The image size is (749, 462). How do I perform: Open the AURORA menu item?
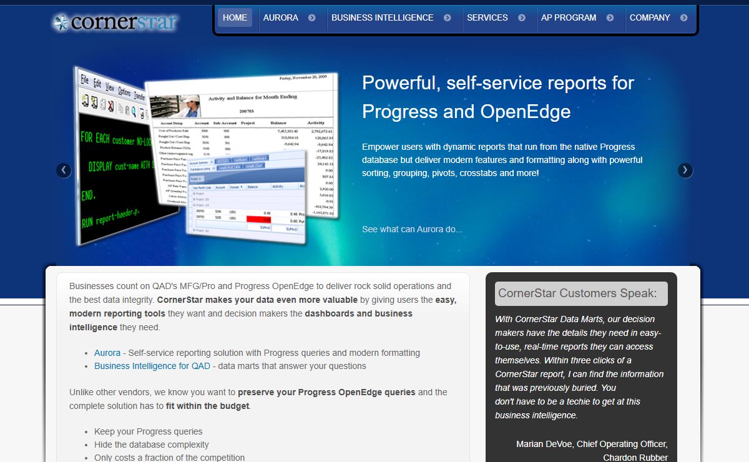tap(281, 17)
